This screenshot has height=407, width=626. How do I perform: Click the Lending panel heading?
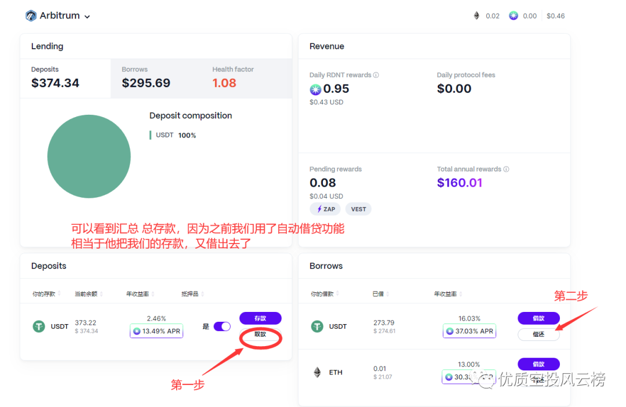[47, 46]
